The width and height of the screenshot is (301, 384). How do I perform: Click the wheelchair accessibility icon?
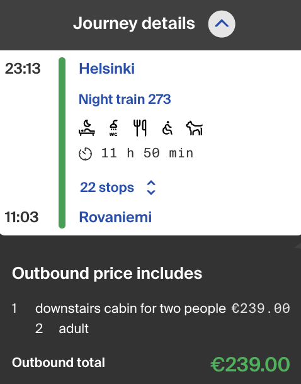[168, 128]
